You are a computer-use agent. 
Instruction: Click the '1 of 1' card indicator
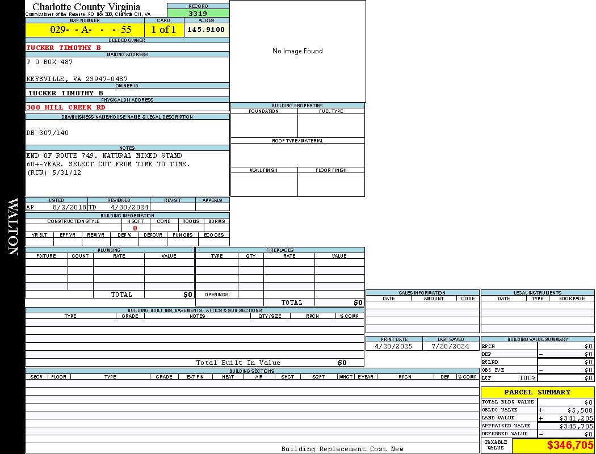point(163,30)
